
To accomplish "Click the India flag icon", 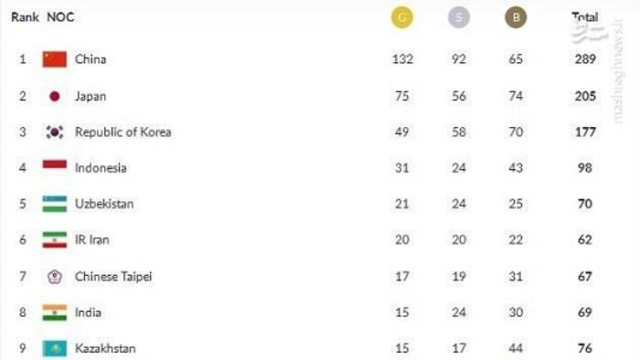I will point(55,312).
